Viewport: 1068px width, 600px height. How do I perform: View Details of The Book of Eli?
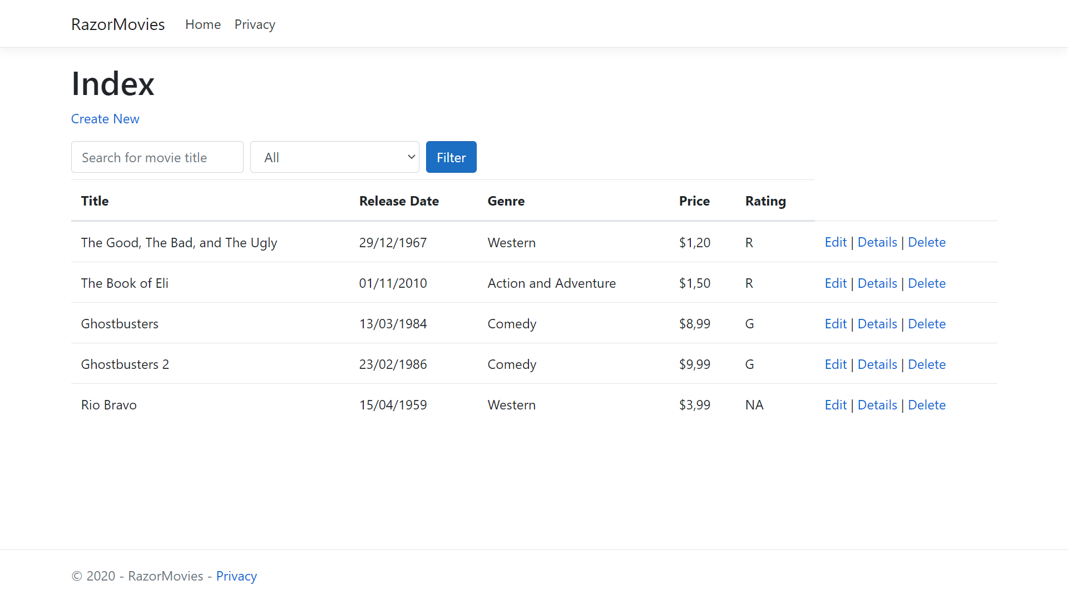click(877, 283)
